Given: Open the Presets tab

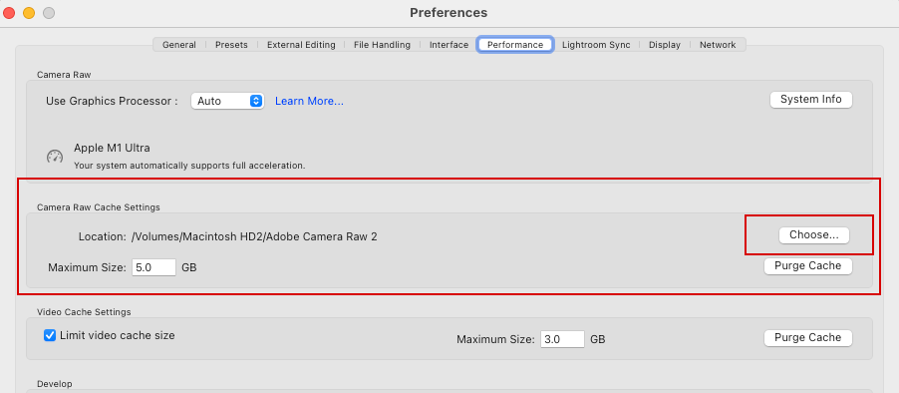Looking at the screenshot, I should (231, 45).
